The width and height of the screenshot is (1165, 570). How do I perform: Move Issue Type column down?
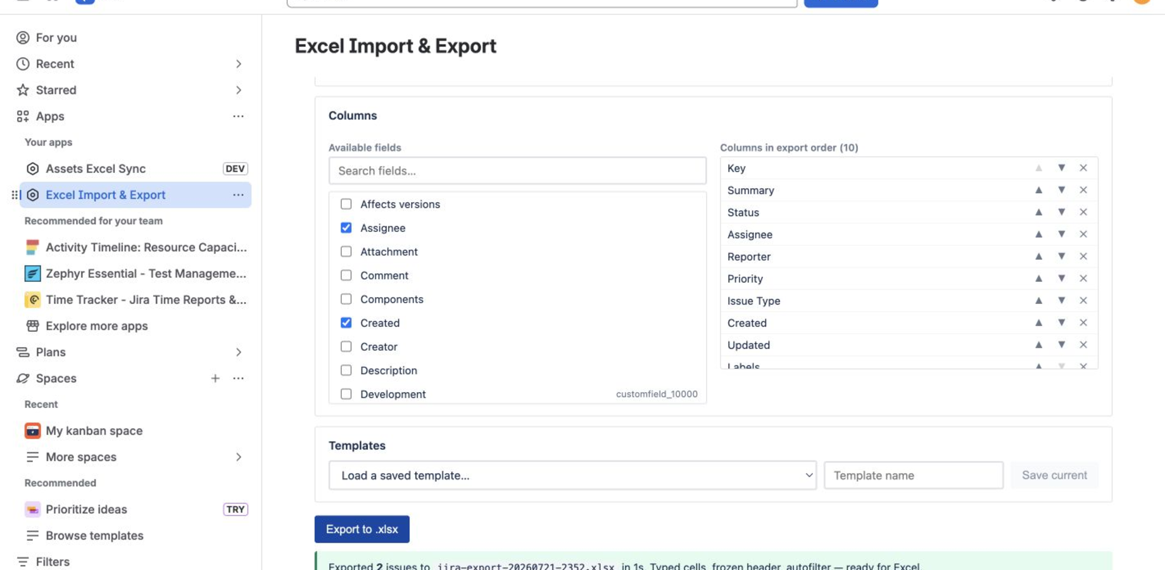pos(1061,301)
